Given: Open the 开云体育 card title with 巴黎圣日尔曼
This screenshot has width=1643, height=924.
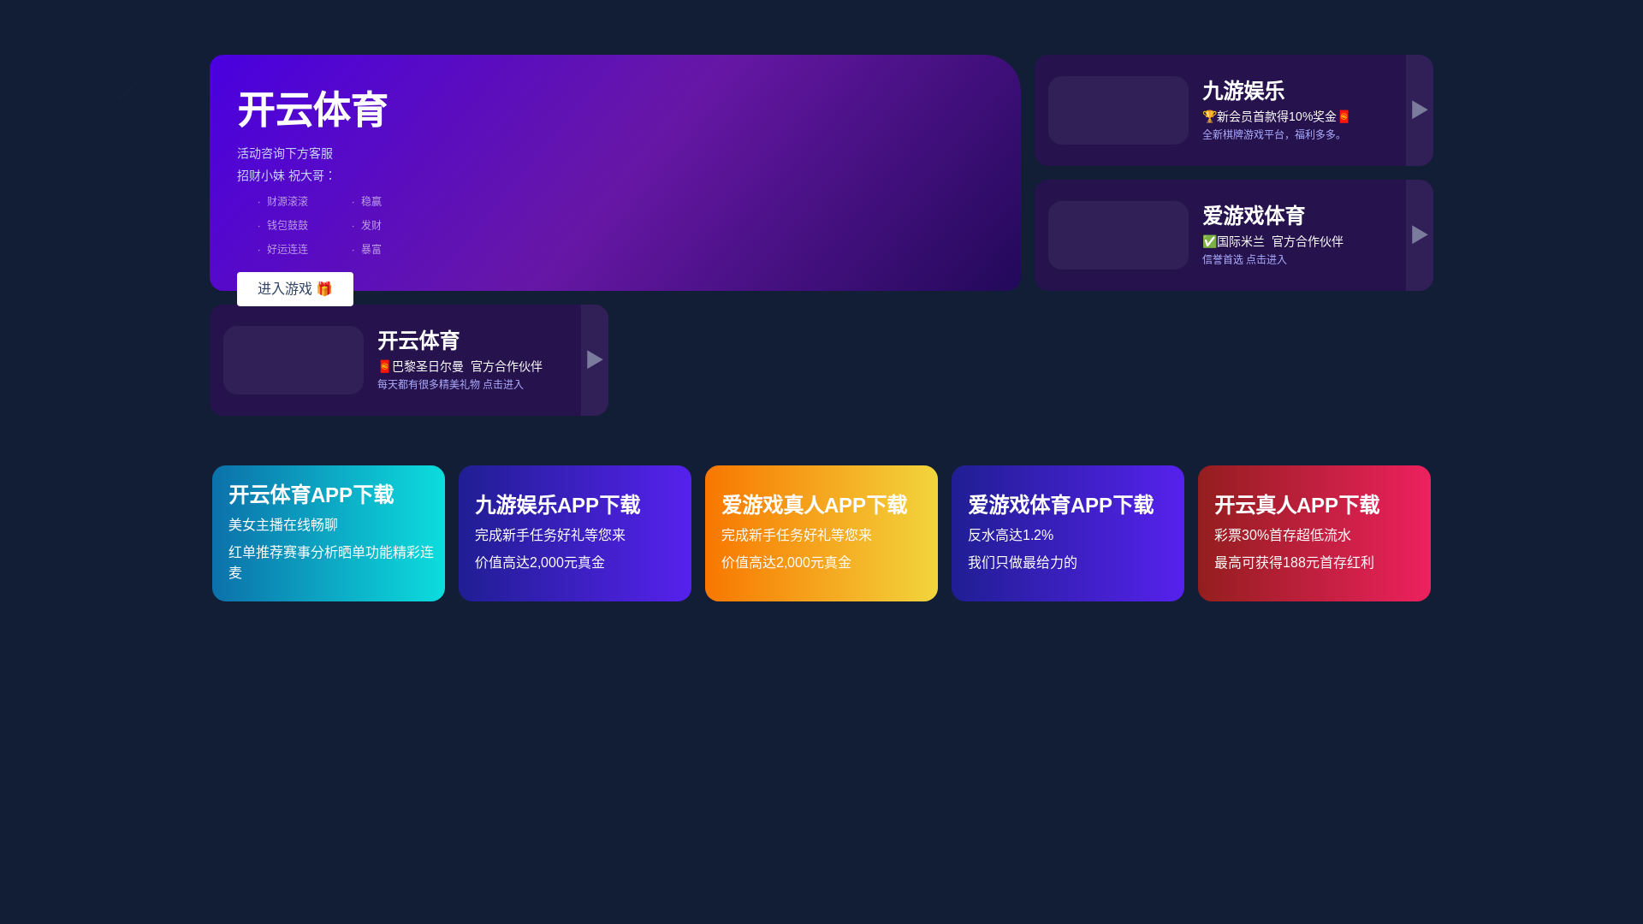Looking at the screenshot, I should 418,341.
